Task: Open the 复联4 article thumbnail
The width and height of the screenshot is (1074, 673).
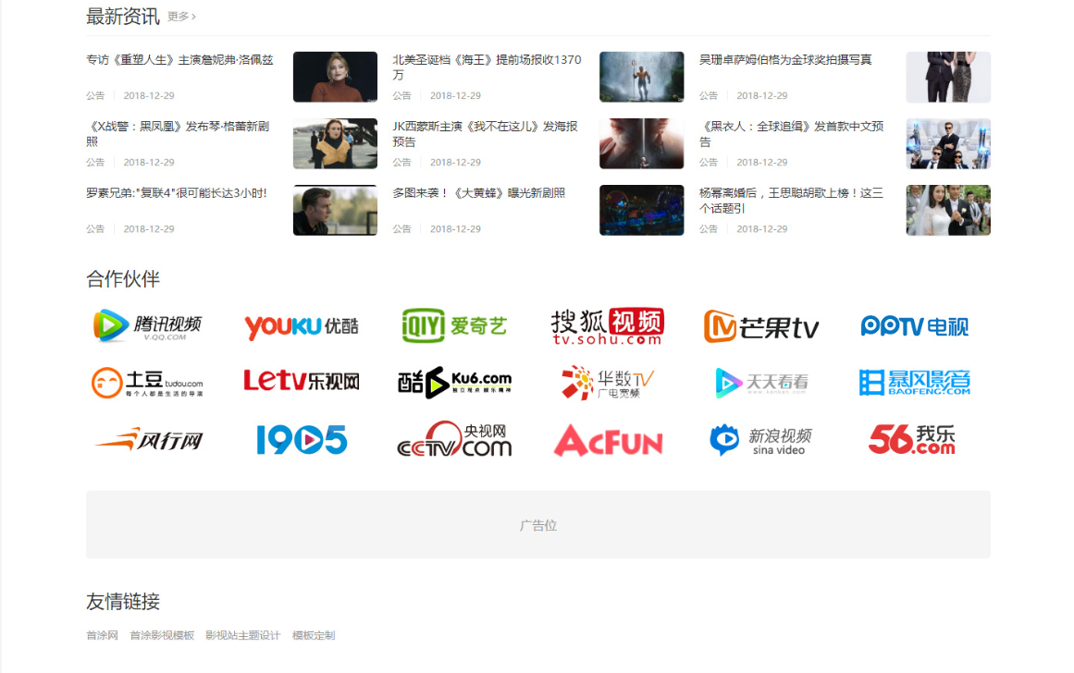Action: click(x=335, y=210)
